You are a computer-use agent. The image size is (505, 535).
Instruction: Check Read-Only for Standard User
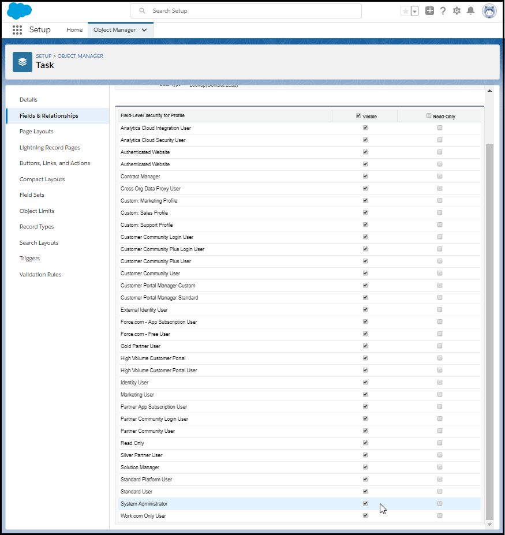click(x=440, y=491)
